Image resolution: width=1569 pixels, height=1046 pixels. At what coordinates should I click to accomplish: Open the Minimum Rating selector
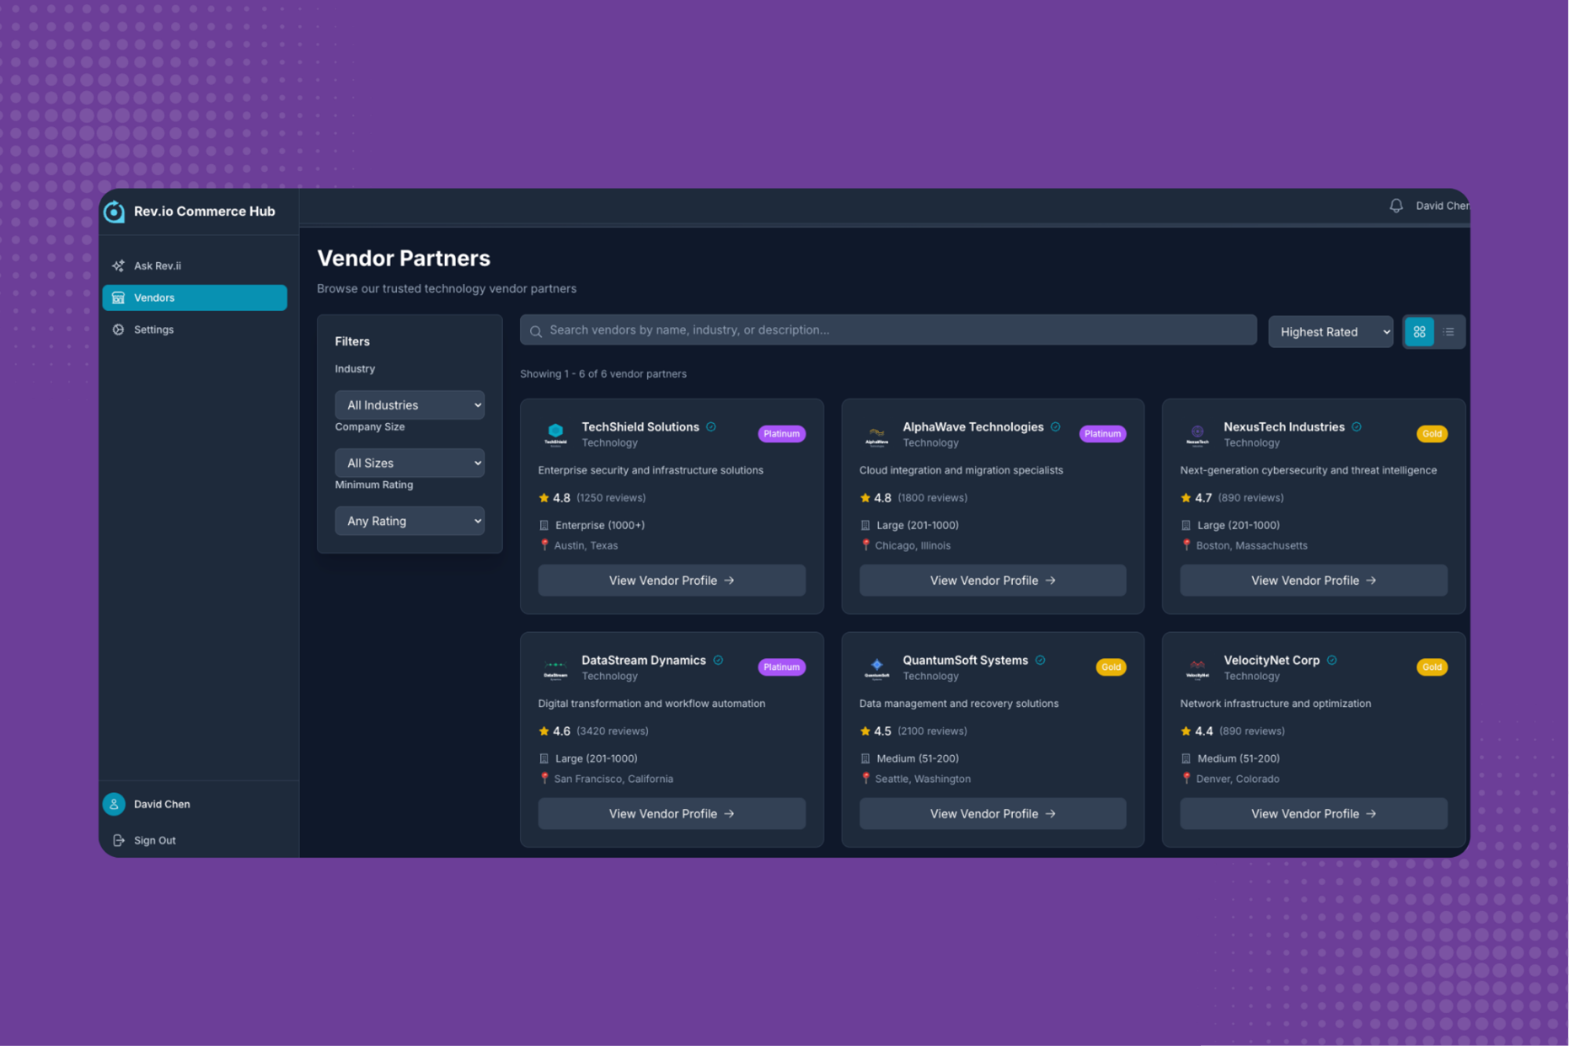pos(410,520)
